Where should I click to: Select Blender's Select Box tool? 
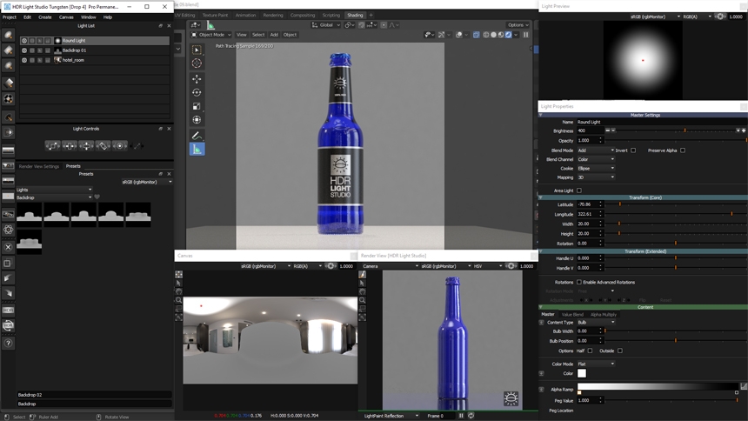(197, 50)
